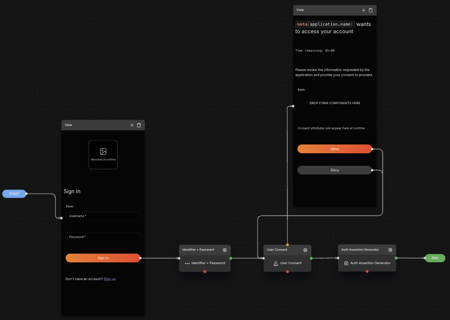Click the Auth Assertion Generator checkbox icon
Viewport: 450px width, 320px height.
point(346,263)
